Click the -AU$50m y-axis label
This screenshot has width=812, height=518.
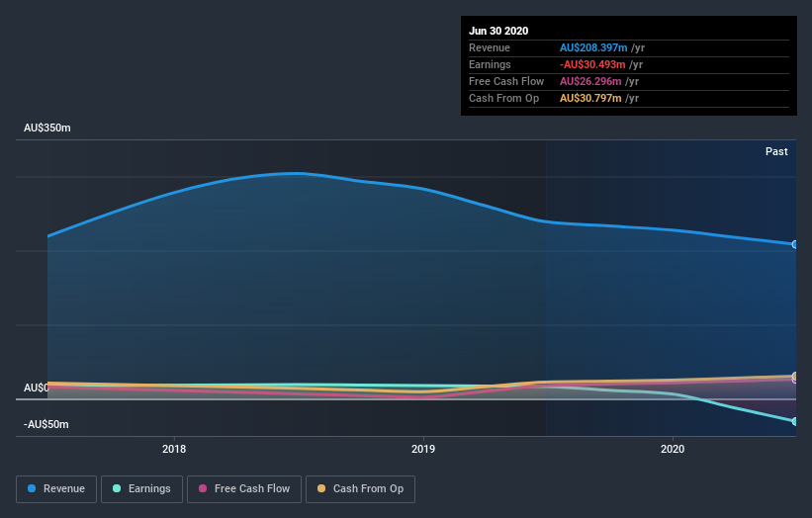pyautogui.click(x=46, y=424)
